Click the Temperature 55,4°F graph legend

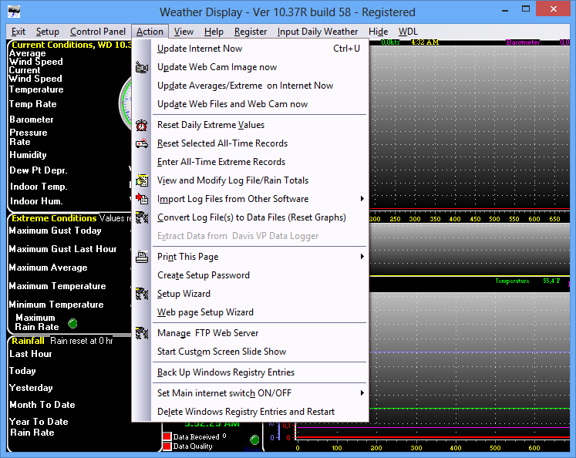tap(528, 281)
